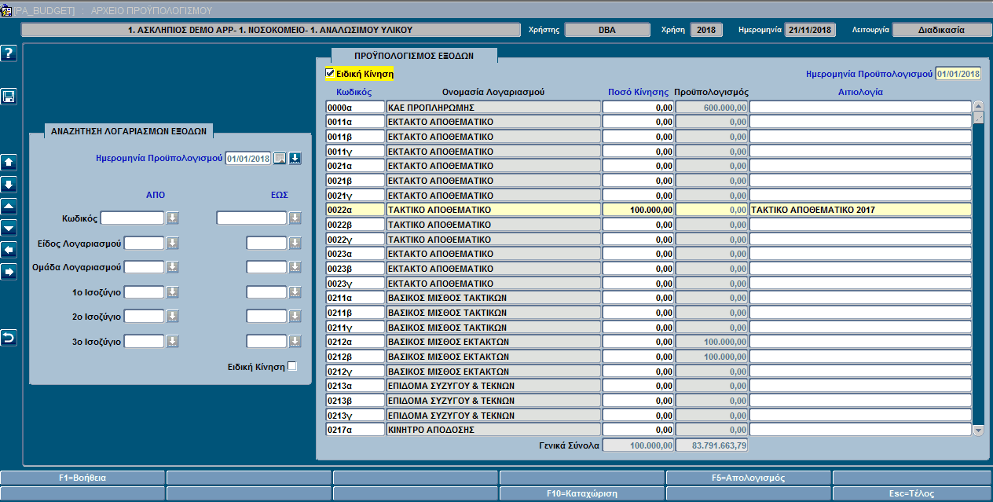Click the thick up arrow sidebar icon
Image resolution: width=993 pixels, height=502 pixels.
9,163
